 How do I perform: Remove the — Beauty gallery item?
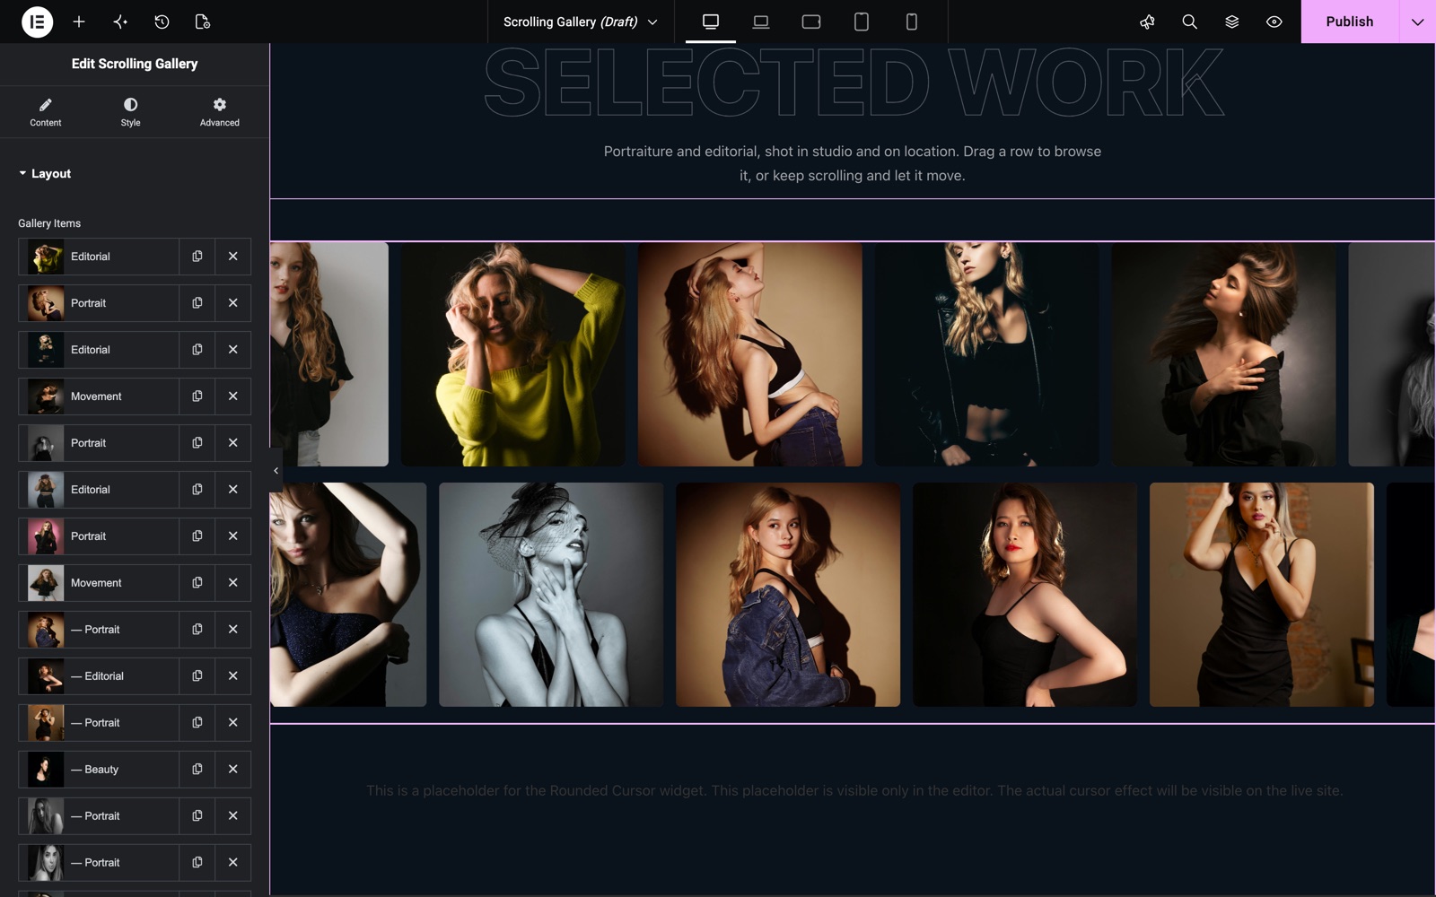[232, 770]
